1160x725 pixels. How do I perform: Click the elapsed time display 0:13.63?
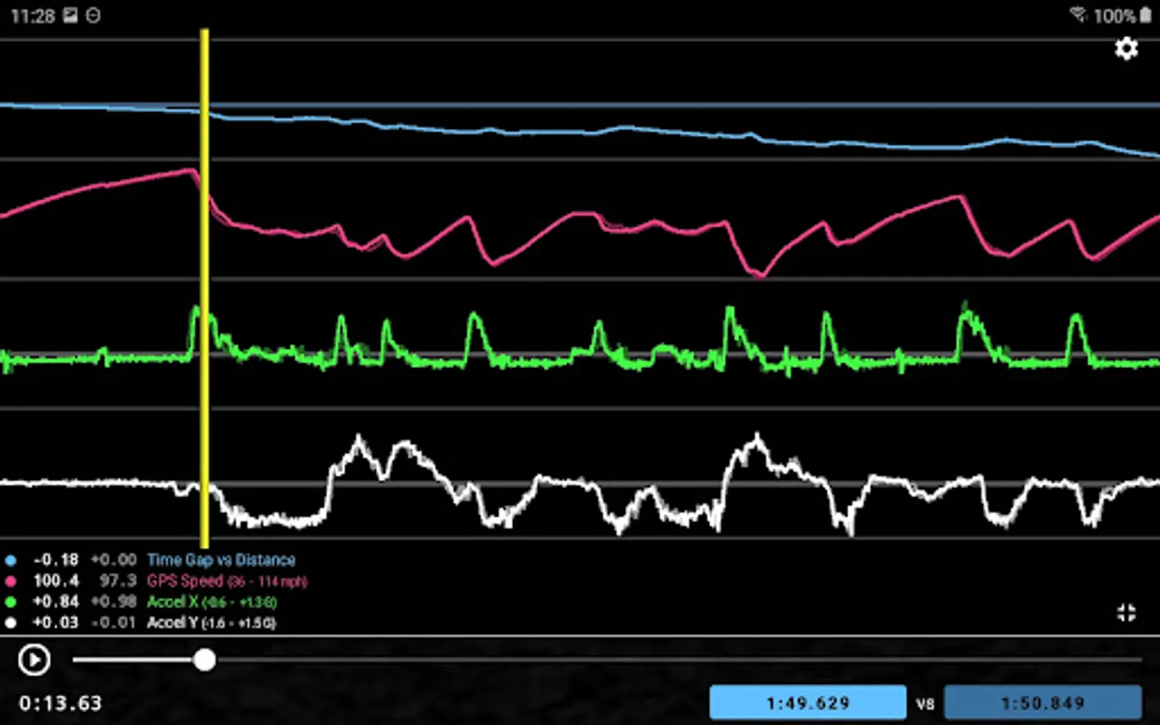click(x=60, y=702)
